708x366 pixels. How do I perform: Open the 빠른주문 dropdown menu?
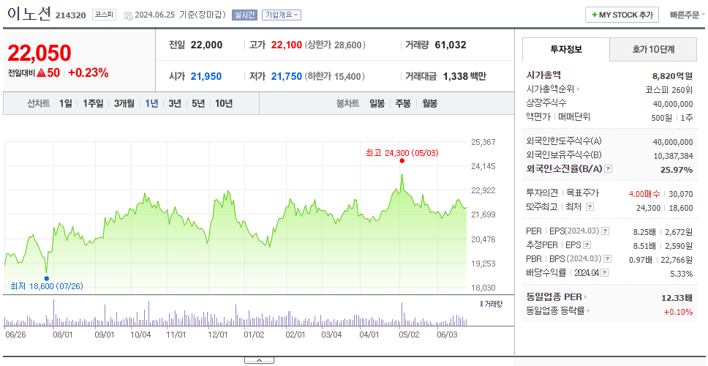pos(688,15)
